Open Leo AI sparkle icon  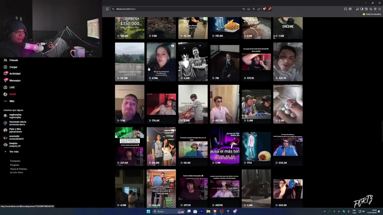371,9
